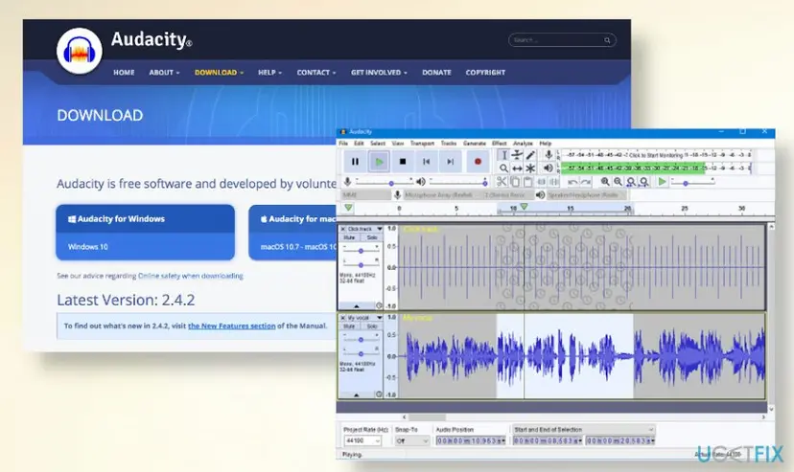Viewport: 794px width, 472px height.
Task: Open the Click track name dropdown menu
Action: point(364,229)
